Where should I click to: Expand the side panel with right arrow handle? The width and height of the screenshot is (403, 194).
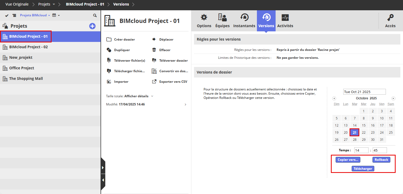pyautogui.click(x=103, y=168)
